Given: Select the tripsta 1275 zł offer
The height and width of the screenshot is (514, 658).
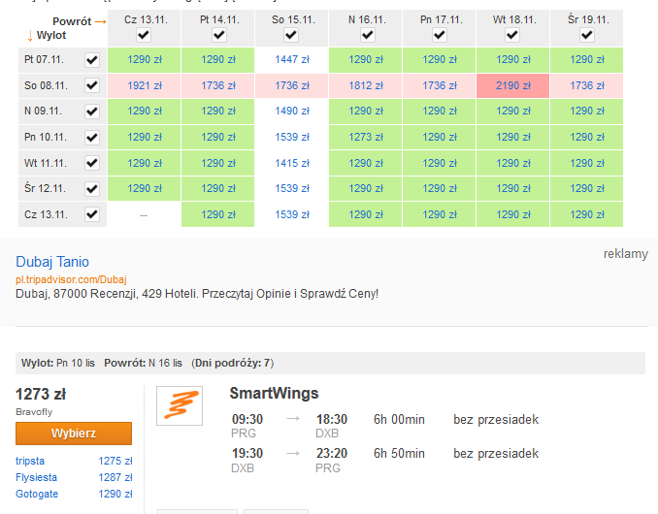Looking at the screenshot, I should [74, 461].
